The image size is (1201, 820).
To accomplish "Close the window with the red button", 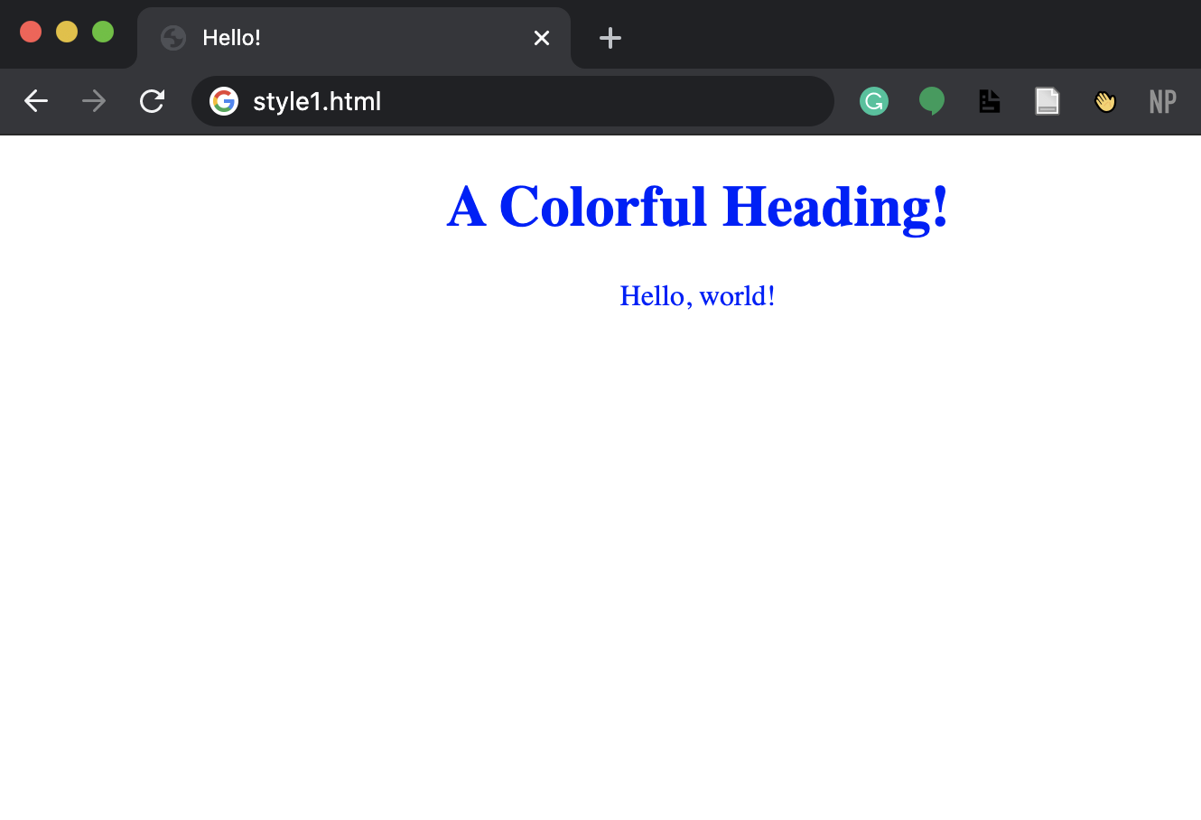I will tap(31, 32).
